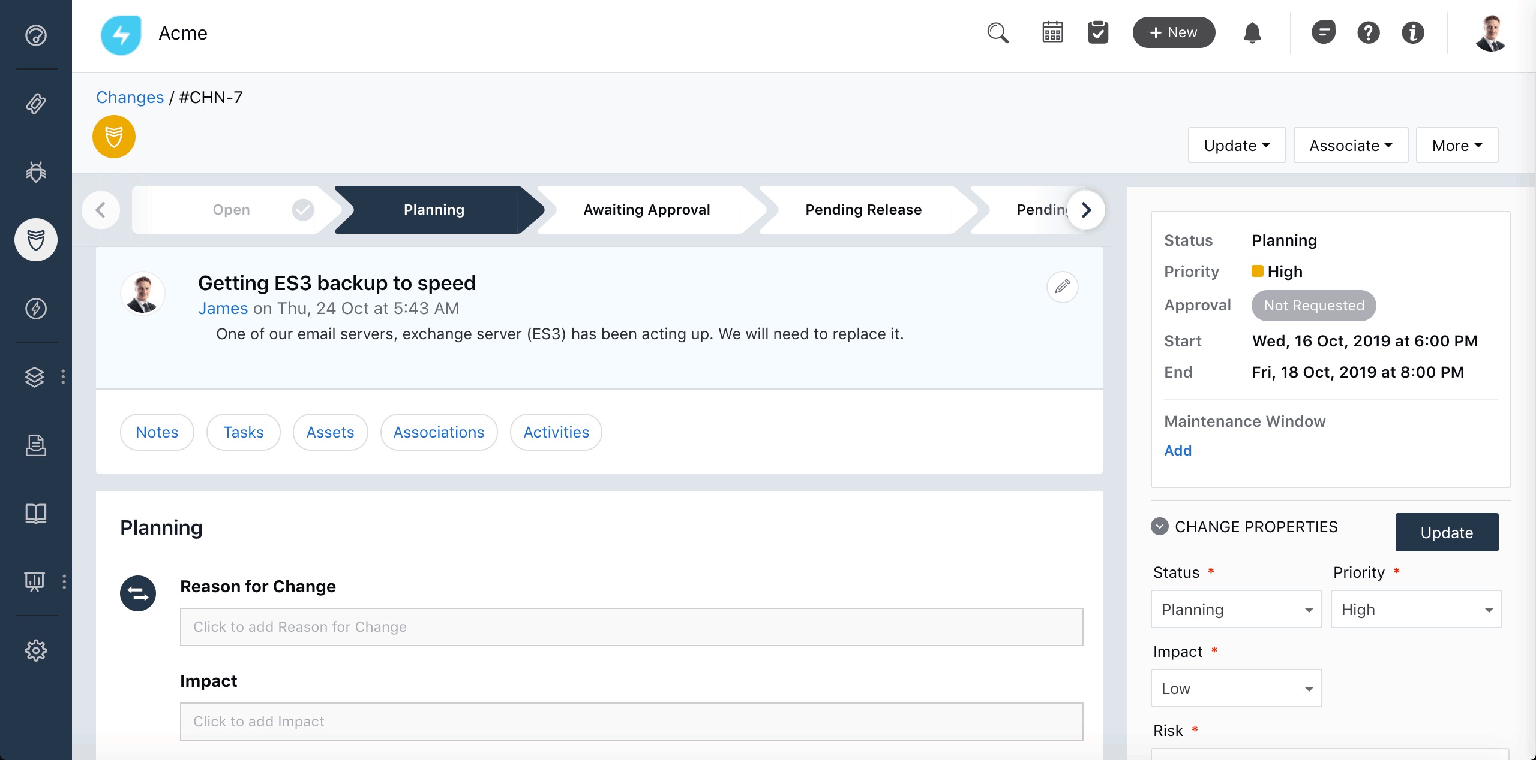Expand the Update dropdown button

pos(1237,146)
